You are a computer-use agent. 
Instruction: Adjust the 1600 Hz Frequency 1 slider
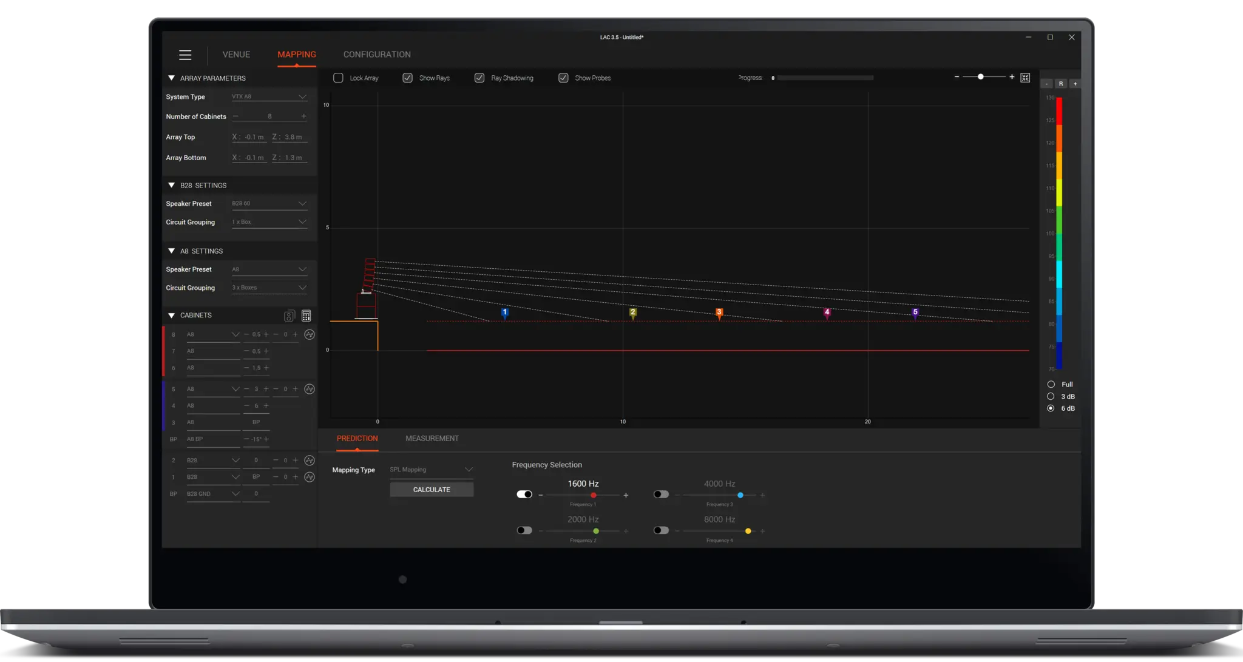(x=593, y=495)
